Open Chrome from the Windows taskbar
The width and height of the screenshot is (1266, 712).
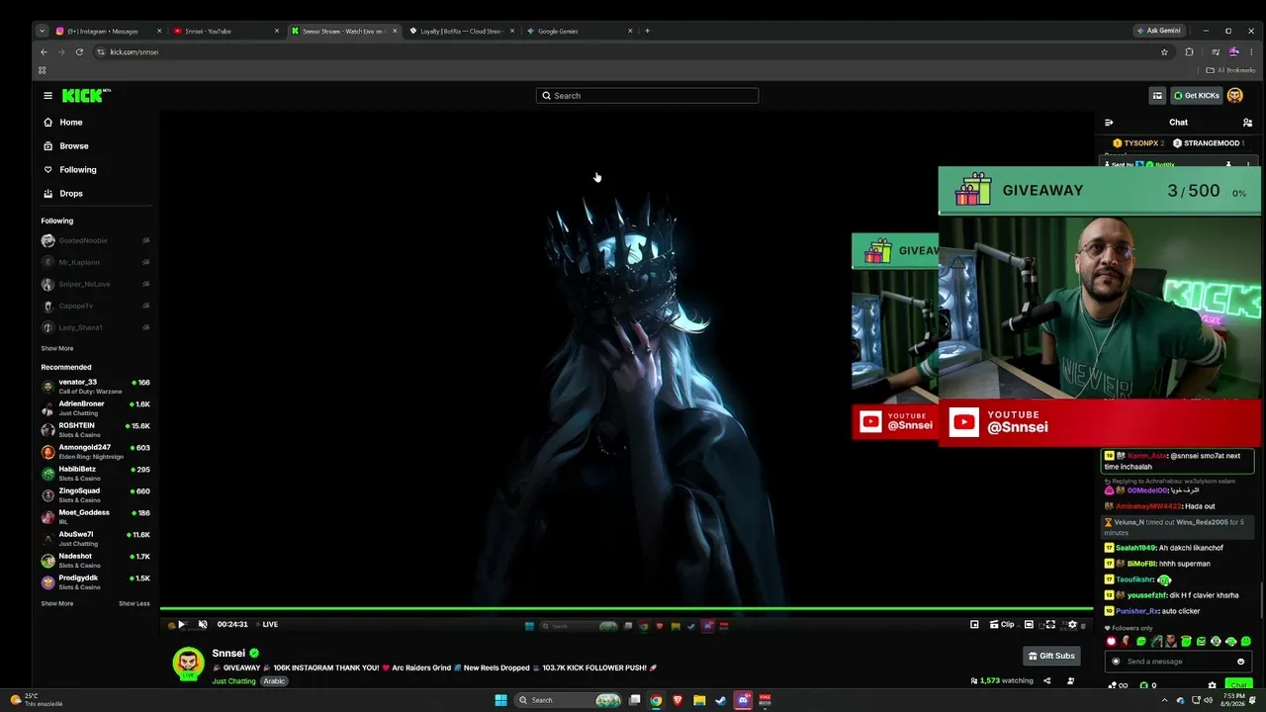click(656, 700)
